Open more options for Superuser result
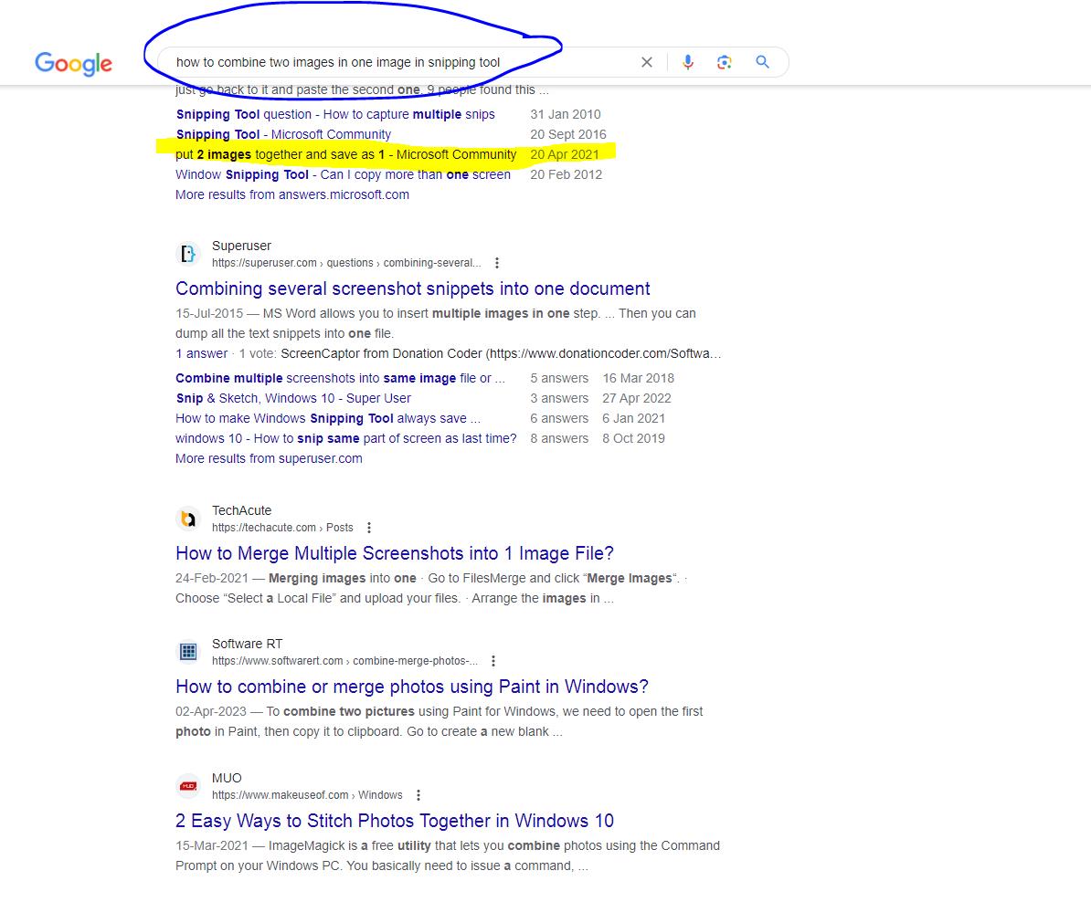 click(x=497, y=263)
